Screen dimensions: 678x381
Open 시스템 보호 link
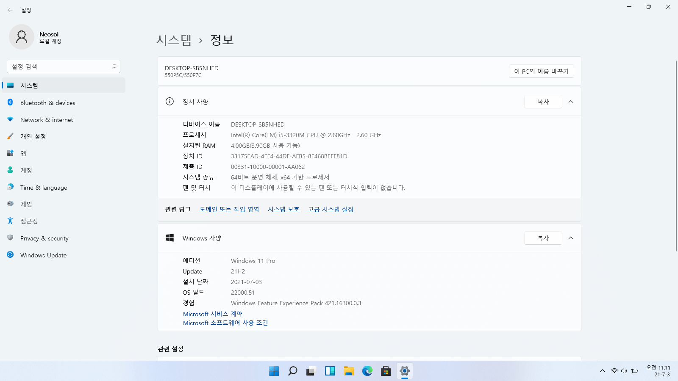[283, 209]
